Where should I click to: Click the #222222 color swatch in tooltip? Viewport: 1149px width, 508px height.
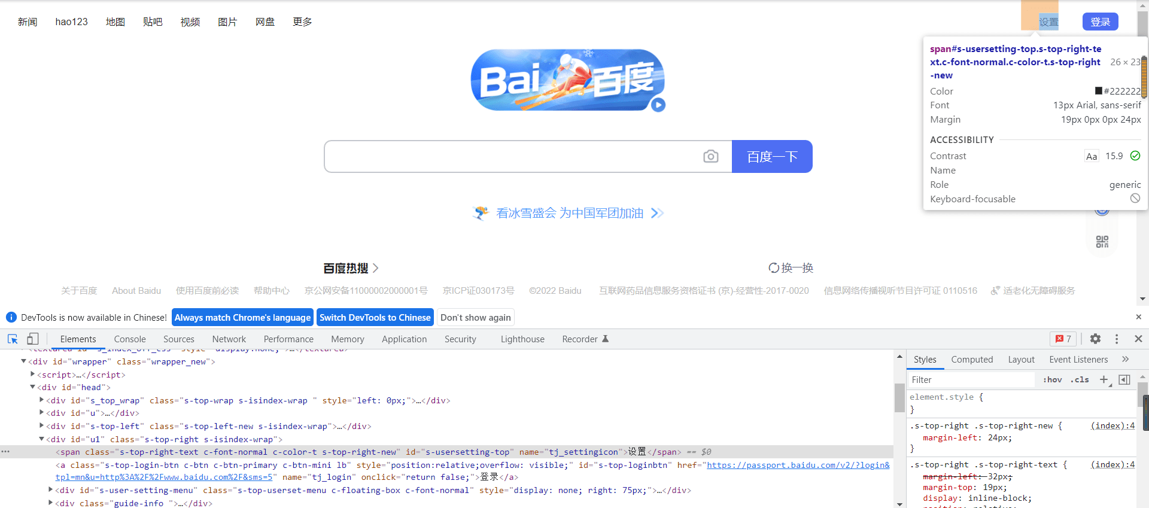pyautogui.click(x=1099, y=90)
